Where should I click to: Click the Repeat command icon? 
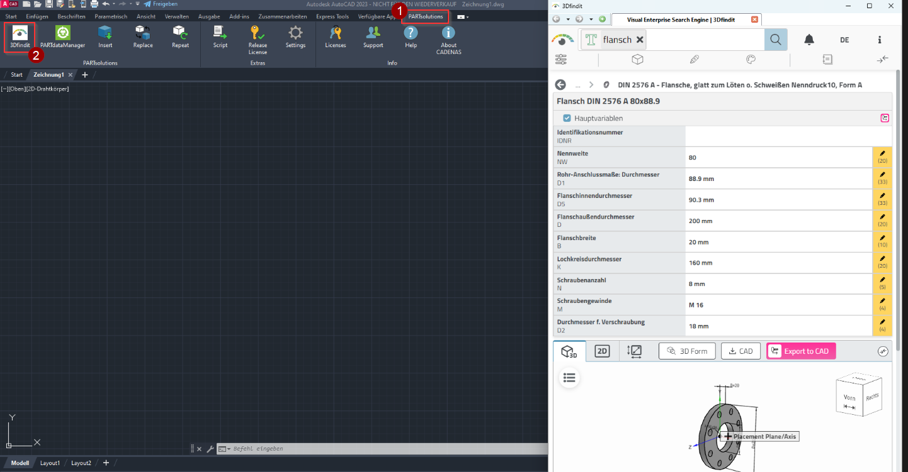click(x=180, y=37)
